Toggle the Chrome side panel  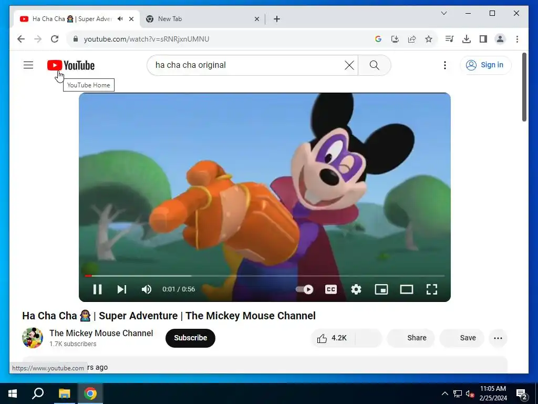[x=483, y=39]
